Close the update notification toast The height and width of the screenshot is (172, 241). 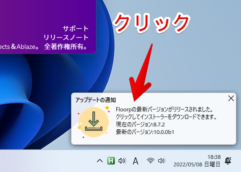click(231, 99)
